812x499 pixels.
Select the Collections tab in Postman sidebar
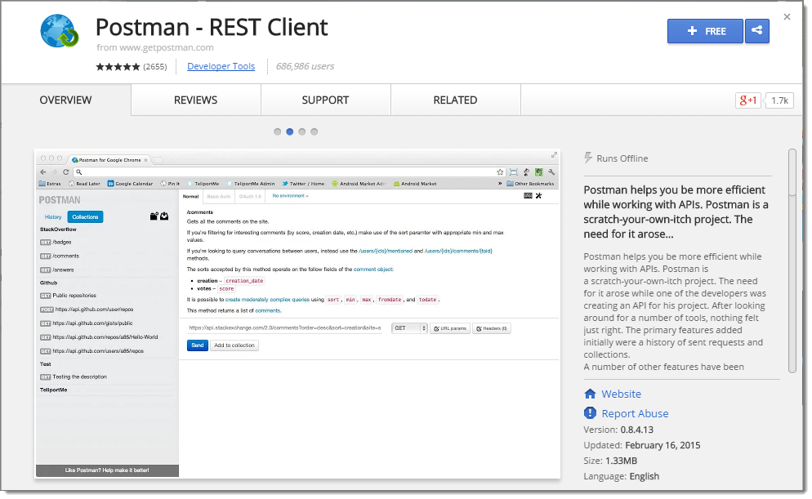[x=85, y=217]
